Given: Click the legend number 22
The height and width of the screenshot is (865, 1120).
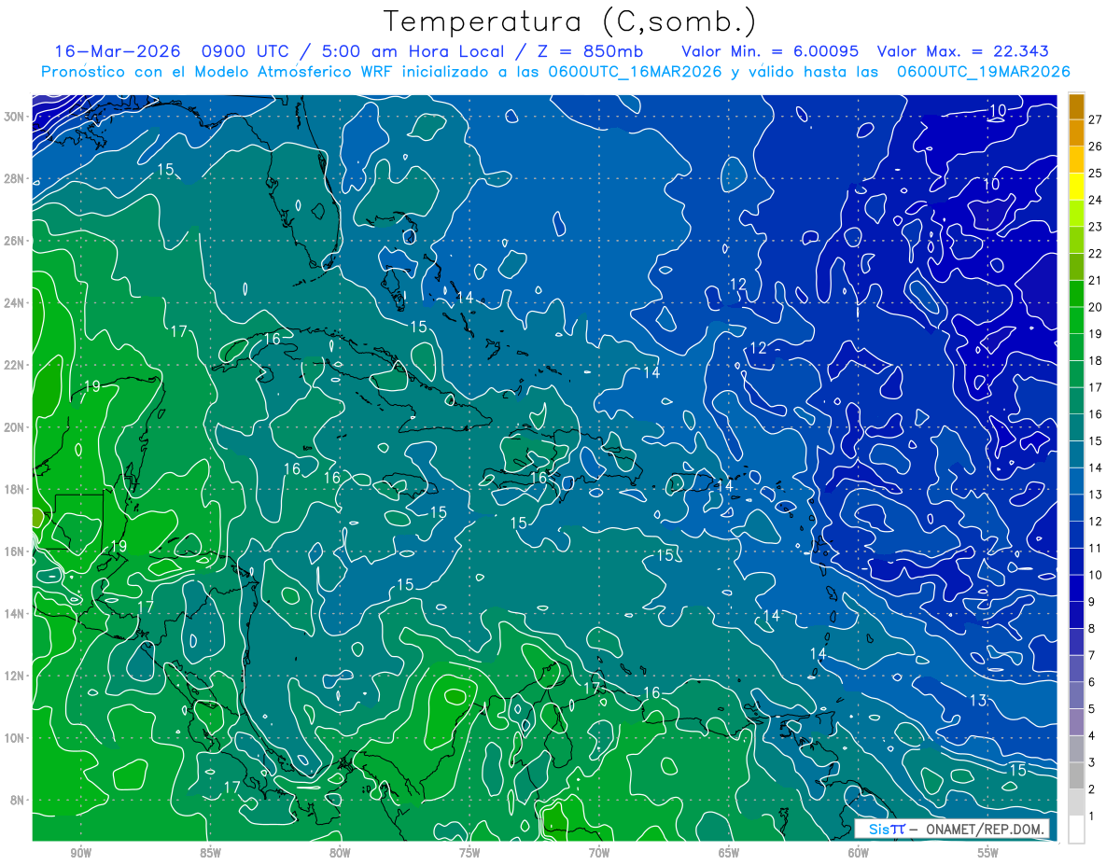Looking at the screenshot, I should tap(1095, 253).
